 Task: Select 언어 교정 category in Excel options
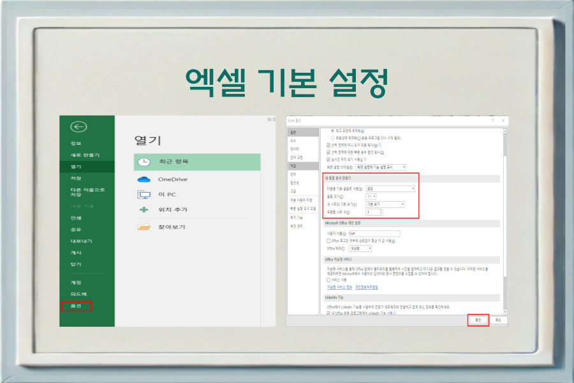[297, 158]
